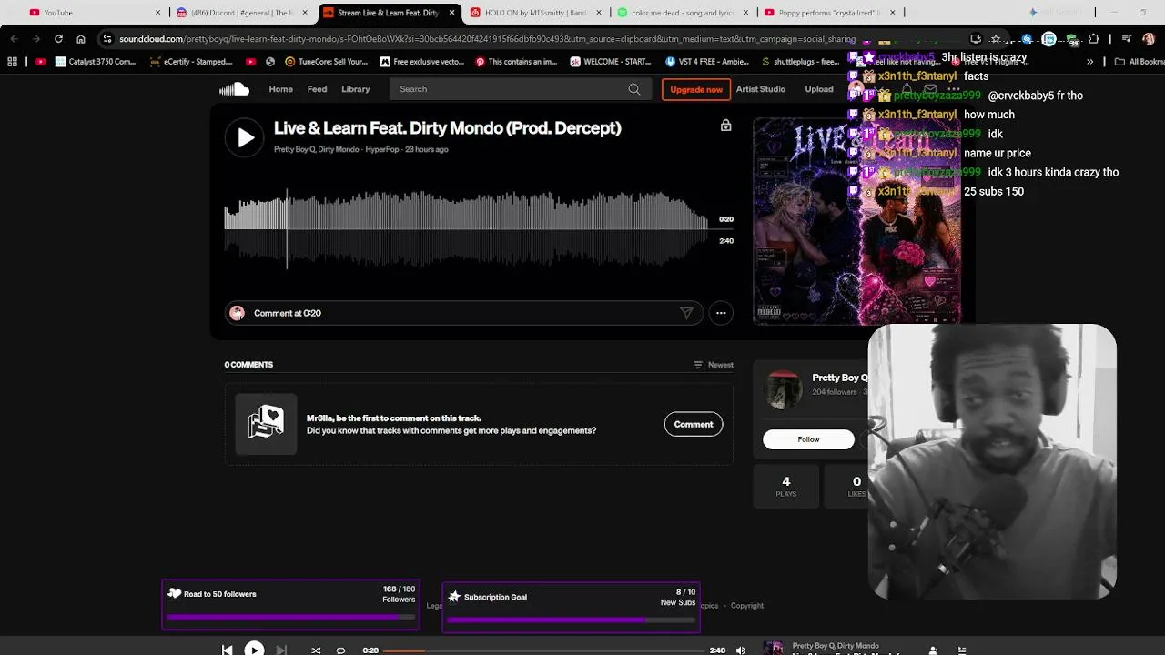Image resolution: width=1165 pixels, height=655 pixels.
Task: Click the now-playing thumbnail in the player bar
Action: (773, 649)
